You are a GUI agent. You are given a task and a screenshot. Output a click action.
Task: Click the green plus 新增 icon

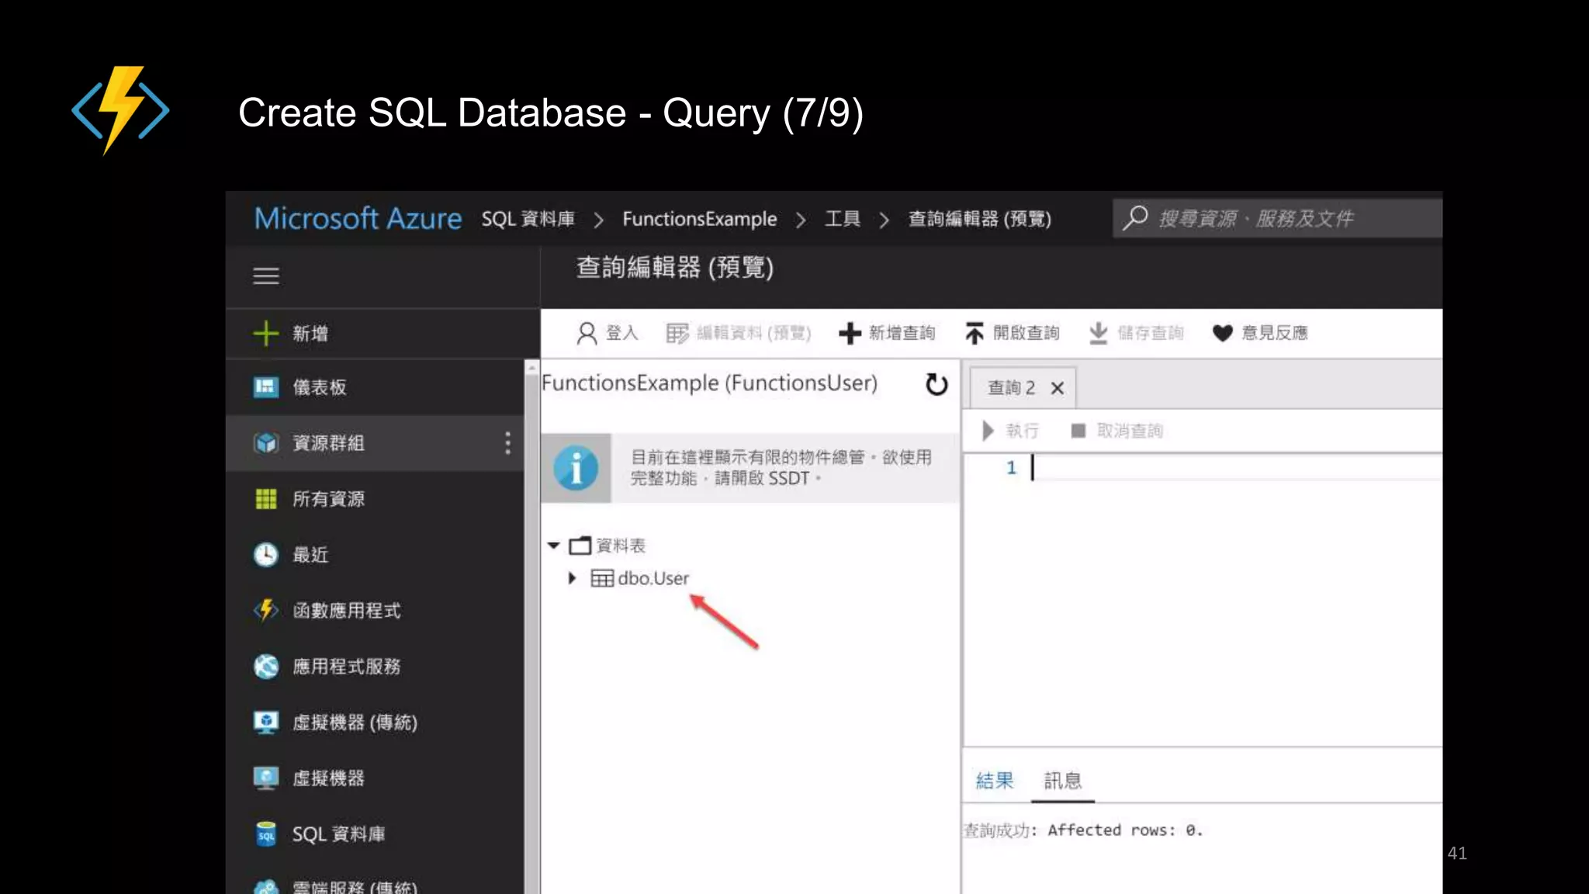[x=265, y=333]
